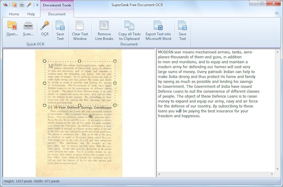Open the quick access toolbar customize dropdown
Viewport: 283px width, 187px height.
coord(37,5)
